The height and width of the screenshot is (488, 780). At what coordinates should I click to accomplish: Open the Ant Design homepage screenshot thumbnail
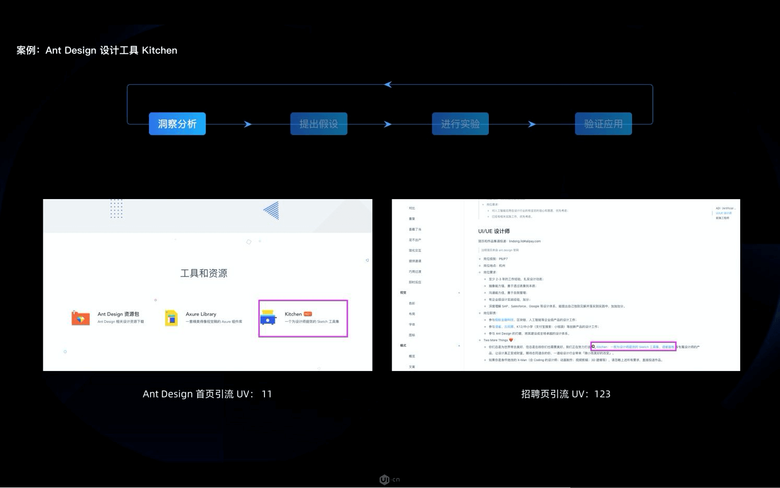[208, 285]
